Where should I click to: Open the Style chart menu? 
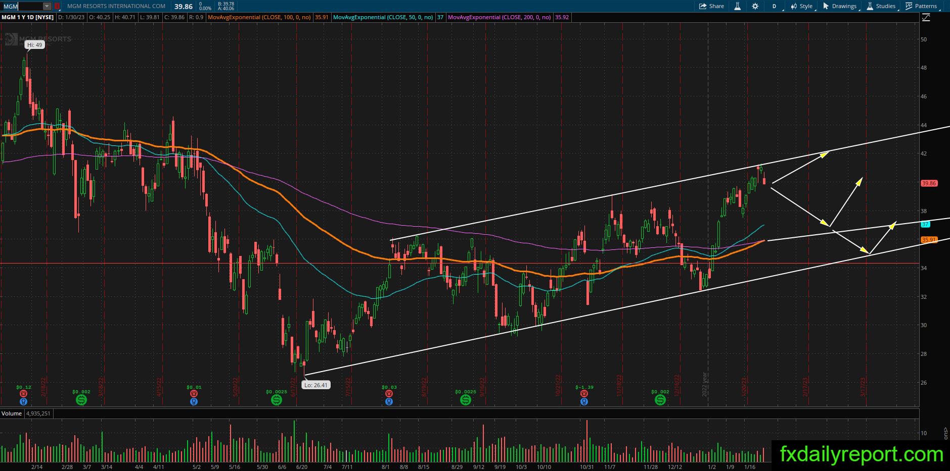pos(802,6)
